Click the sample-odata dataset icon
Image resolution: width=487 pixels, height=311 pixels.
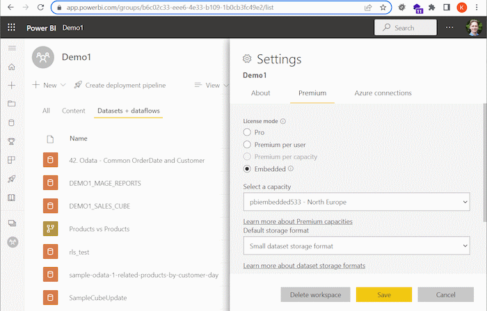[x=50, y=274]
